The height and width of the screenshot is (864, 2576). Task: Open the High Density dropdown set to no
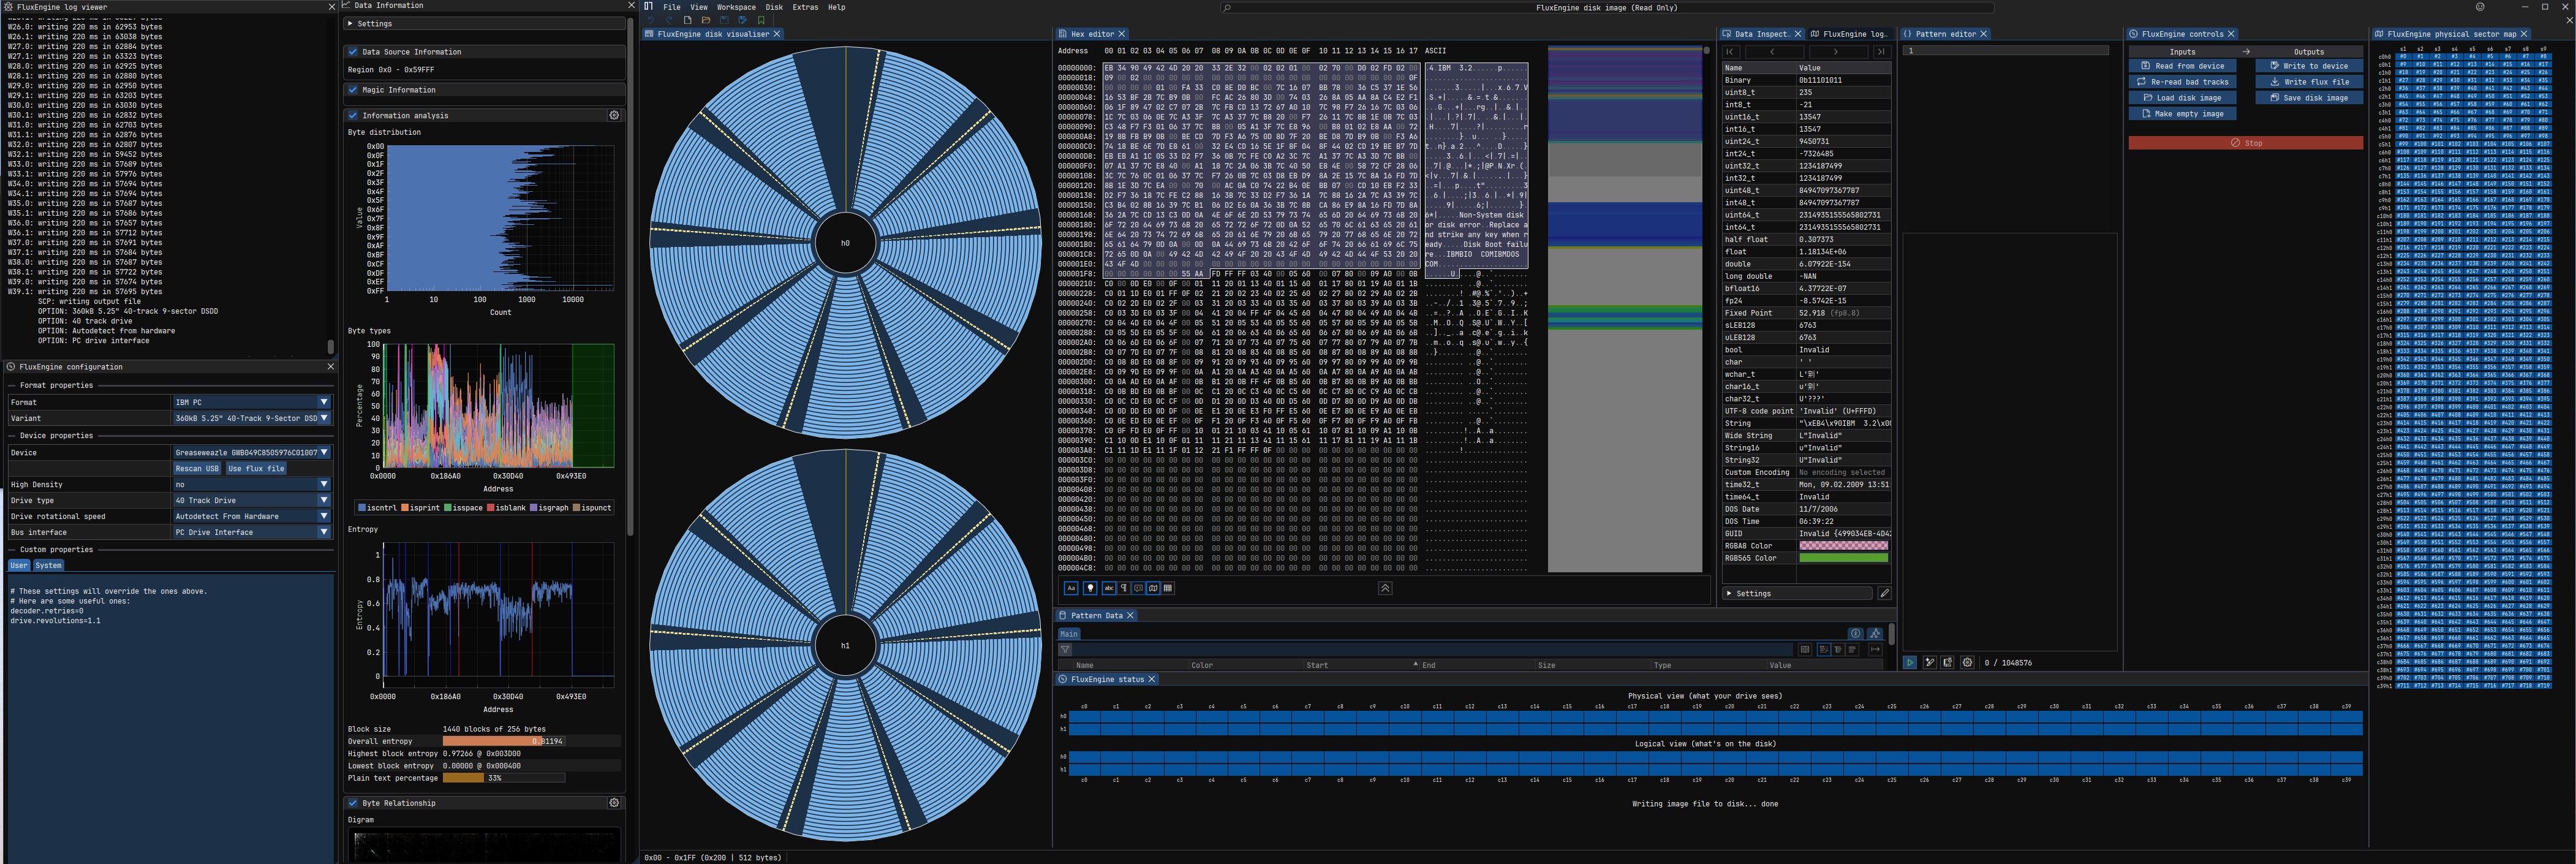(x=252, y=484)
